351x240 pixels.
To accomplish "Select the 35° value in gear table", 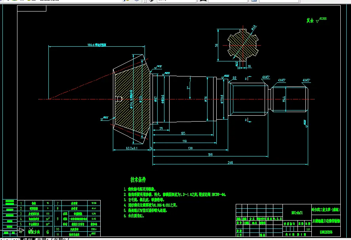I will [48, 224].
